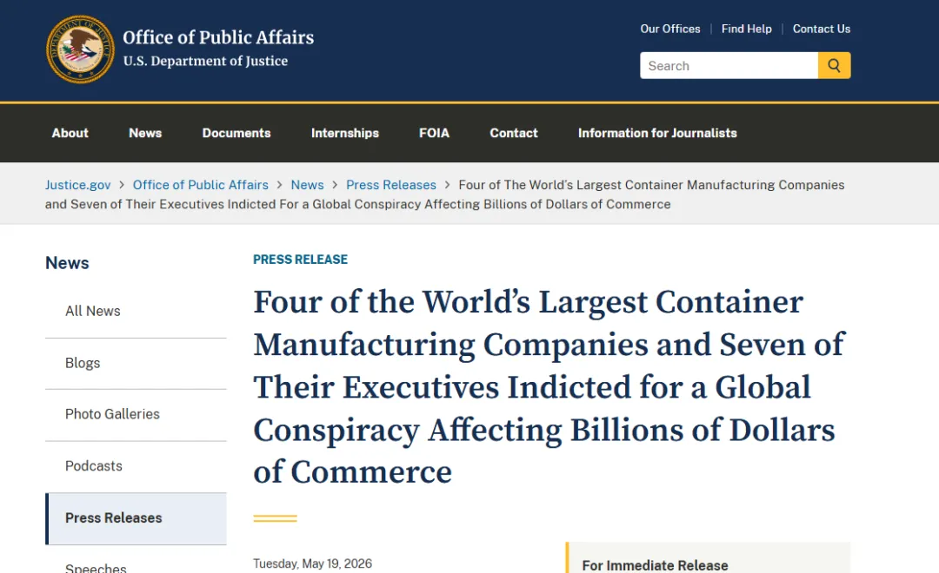The width and height of the screenshot is (939, 573).
Task: Follow the Our Offices header link
Action: coord(670,29)
